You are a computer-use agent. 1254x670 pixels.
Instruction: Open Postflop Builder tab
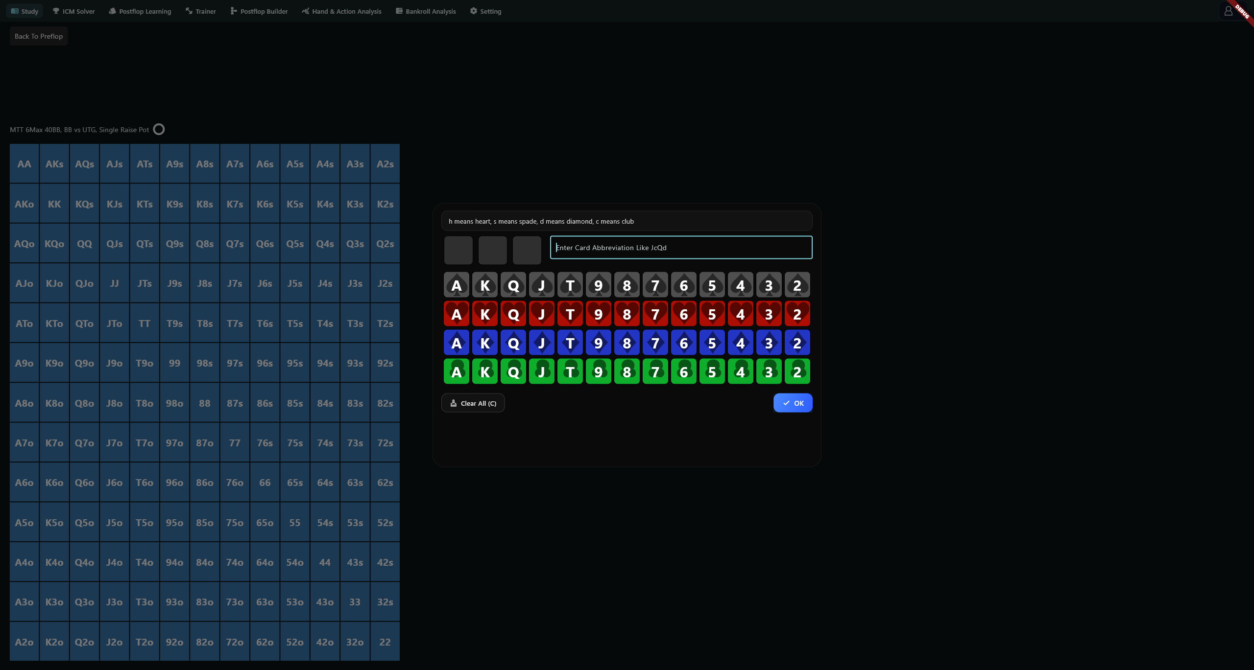click(259, 11)
